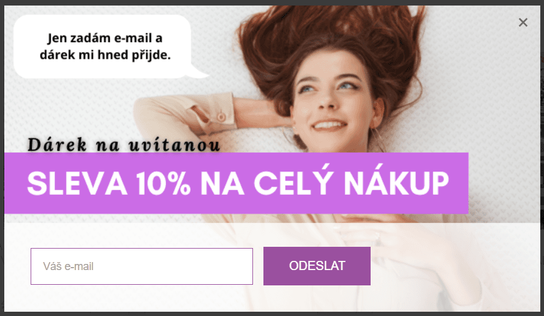Close the welcome discount popup
The image size is (544, 316).
click(x=523, y=23)
